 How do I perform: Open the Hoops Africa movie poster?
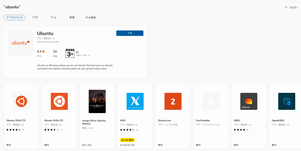97,101
